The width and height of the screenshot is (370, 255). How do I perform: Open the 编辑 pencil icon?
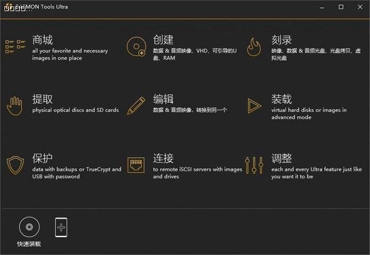click(x=136, y=105)
